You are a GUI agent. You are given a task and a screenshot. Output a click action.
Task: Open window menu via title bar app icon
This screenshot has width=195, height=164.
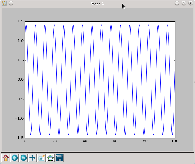click(x=4, y=3)
